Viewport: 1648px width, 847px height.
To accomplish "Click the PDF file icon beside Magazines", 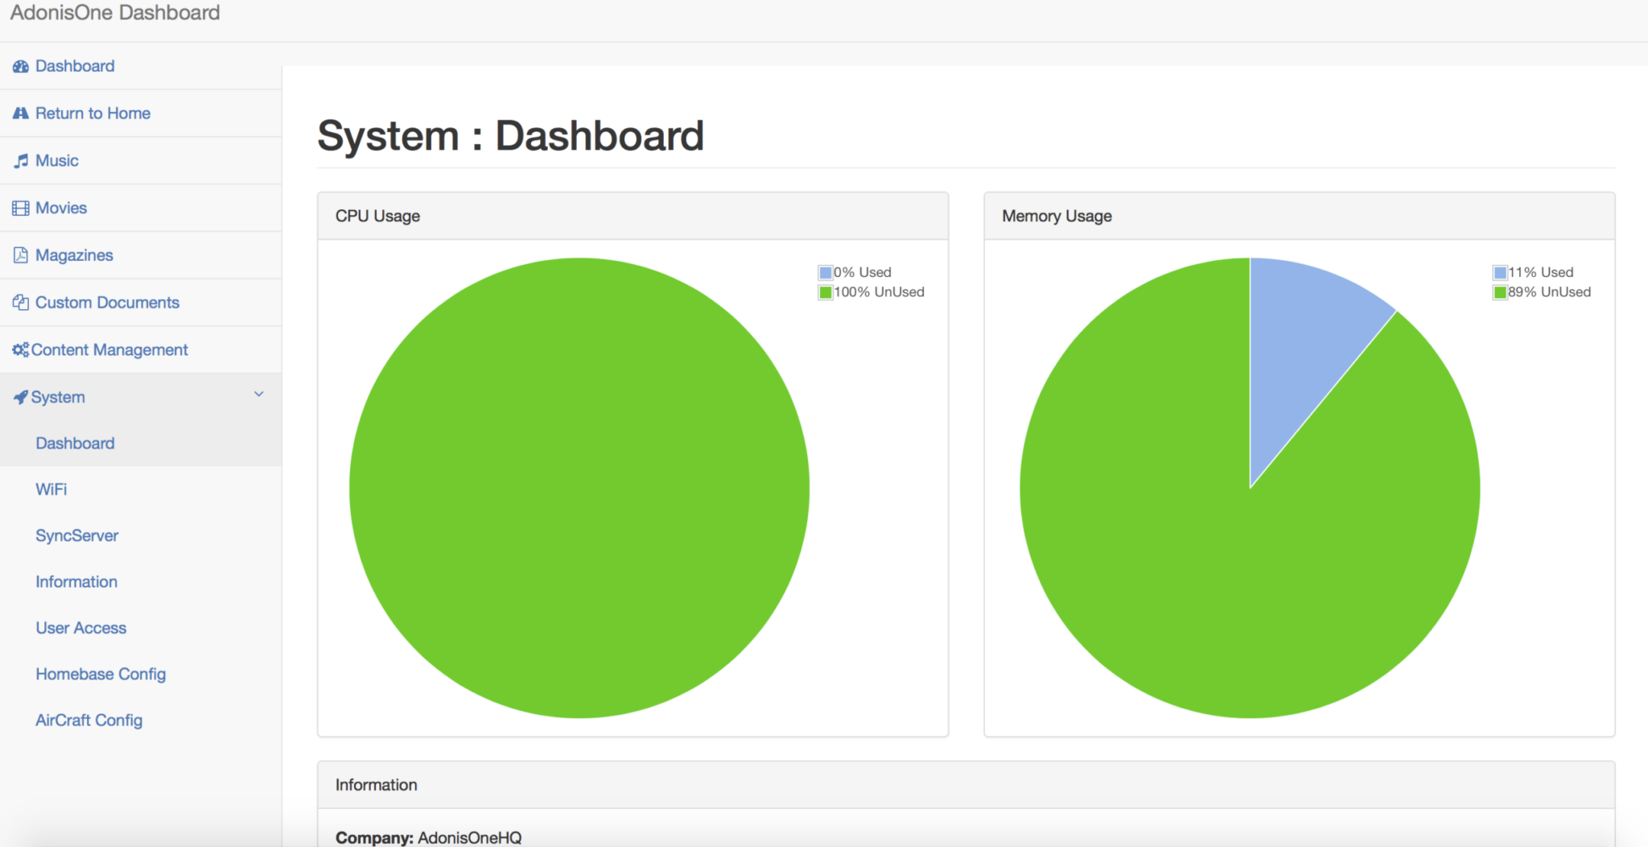I will (x=21, y=255).
